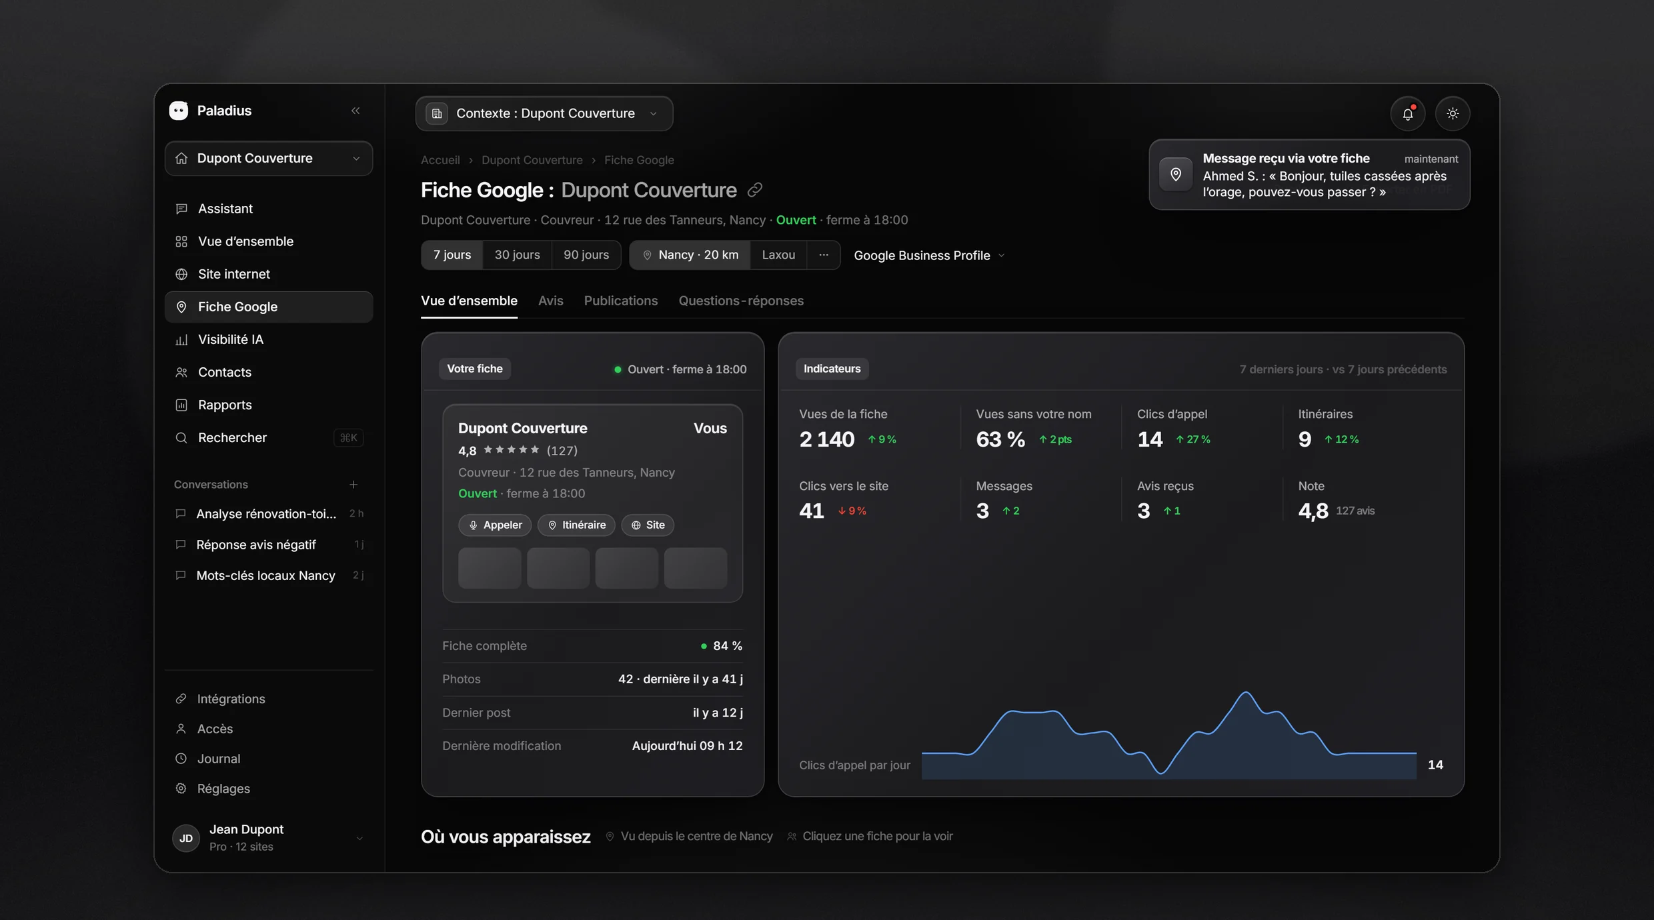
Task: Open Contacts in the sidebar
Action: pos(269,372)
